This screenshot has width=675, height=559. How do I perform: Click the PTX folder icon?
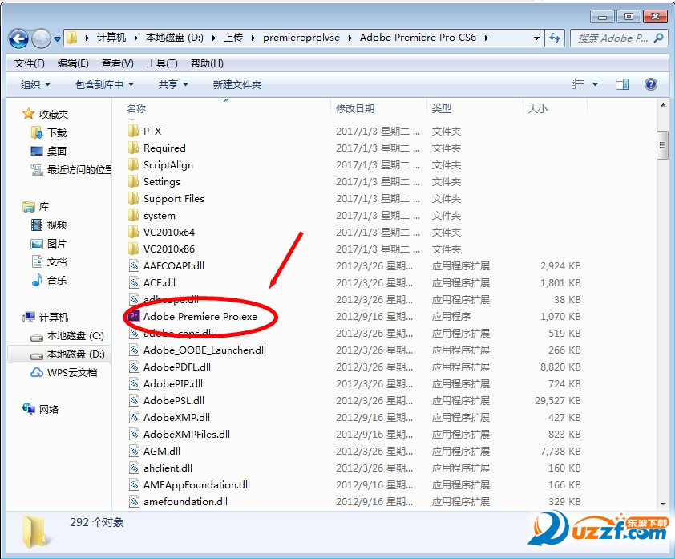[133, 131]
